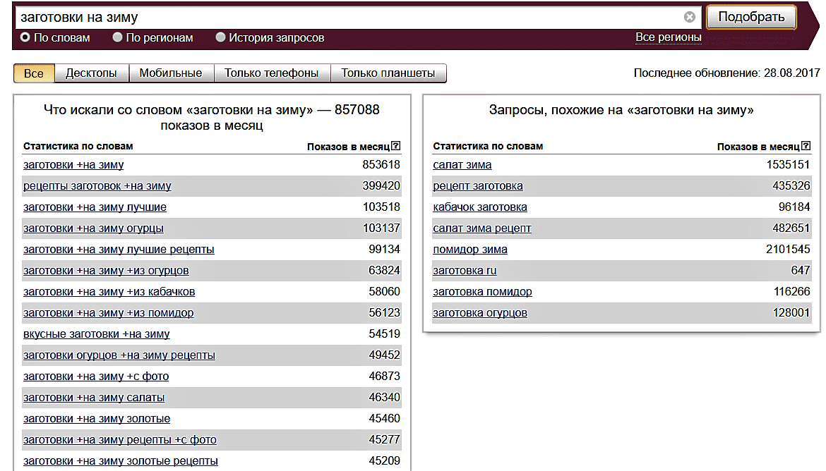
Task: Switch to 'Только телефоны' tab
Action: tap(271, 73)
